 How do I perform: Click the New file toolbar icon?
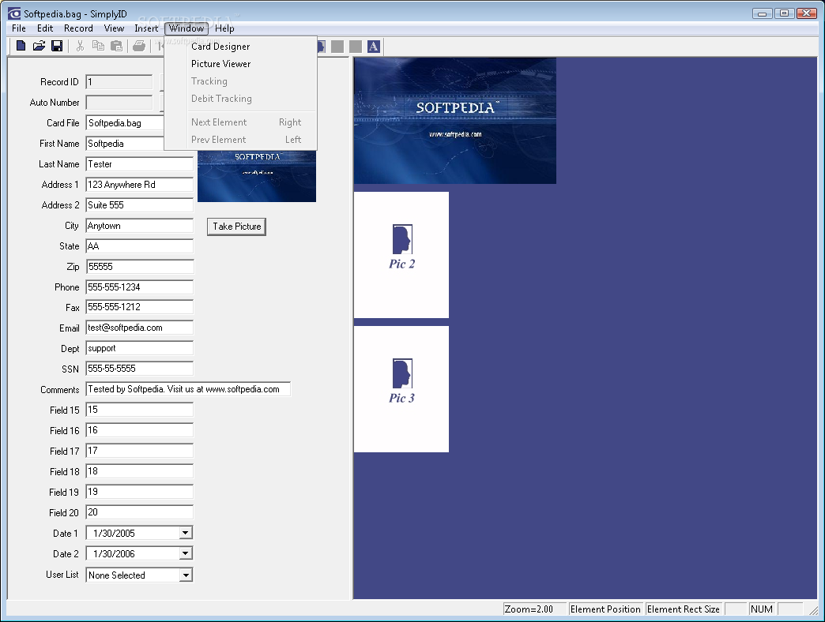21,47
